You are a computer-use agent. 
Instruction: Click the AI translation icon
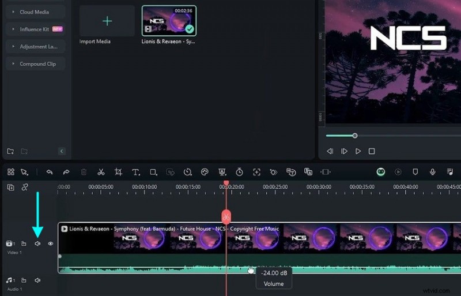(x=308, y=172)
